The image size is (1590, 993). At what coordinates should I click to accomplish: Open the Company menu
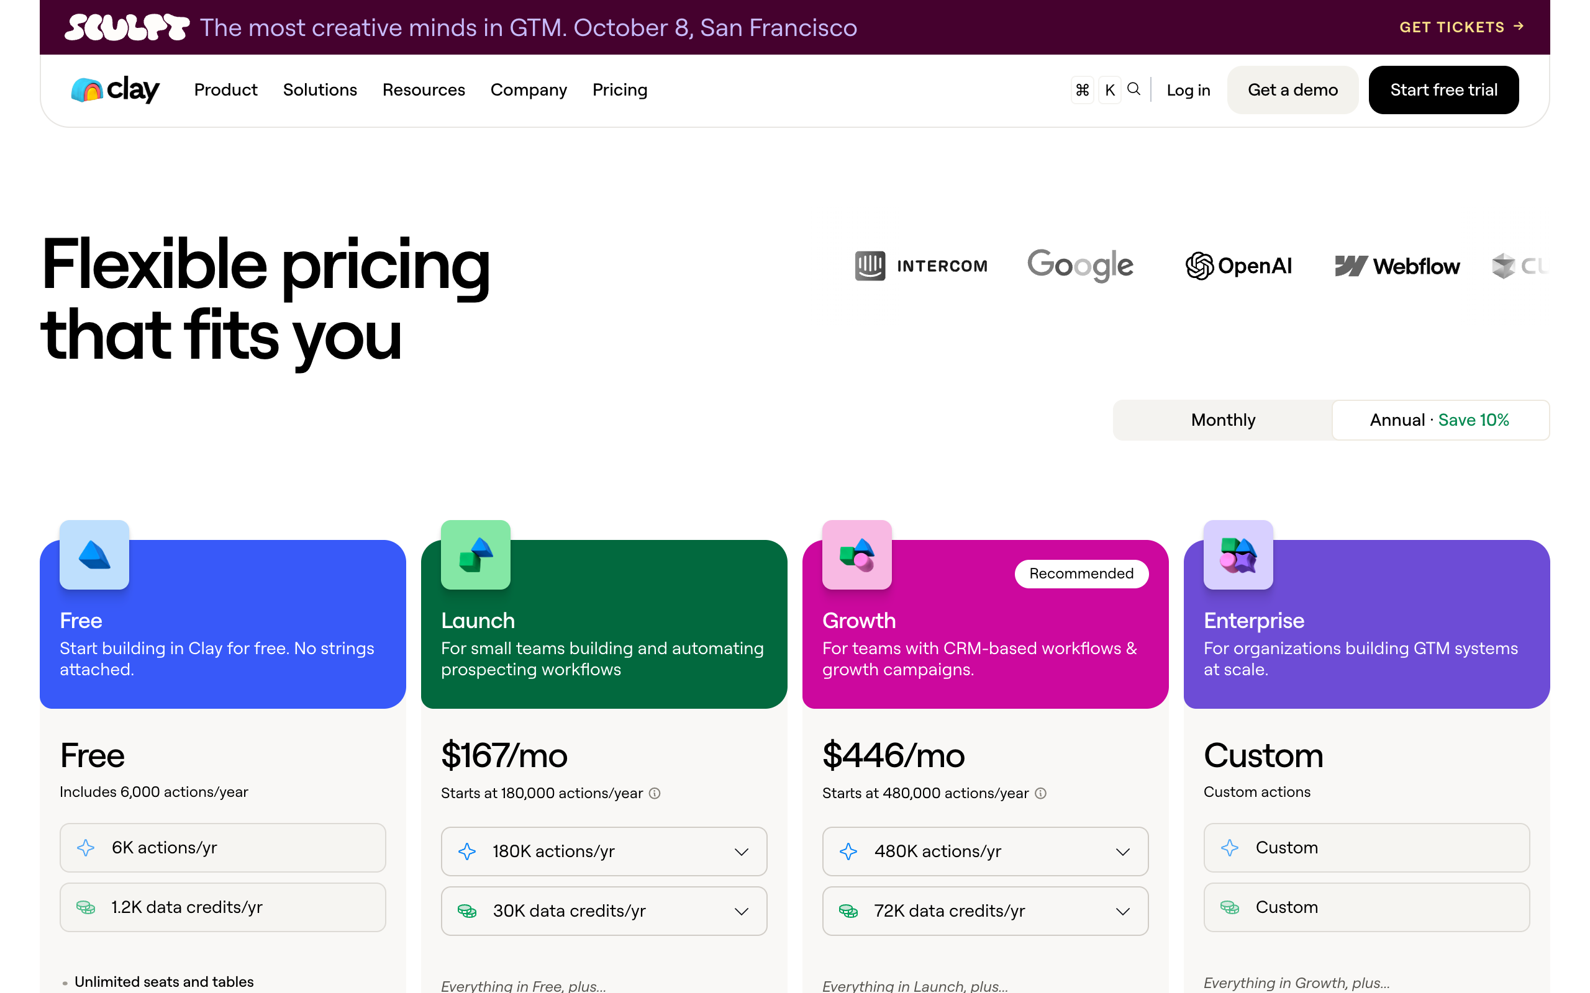coord(529,90)
